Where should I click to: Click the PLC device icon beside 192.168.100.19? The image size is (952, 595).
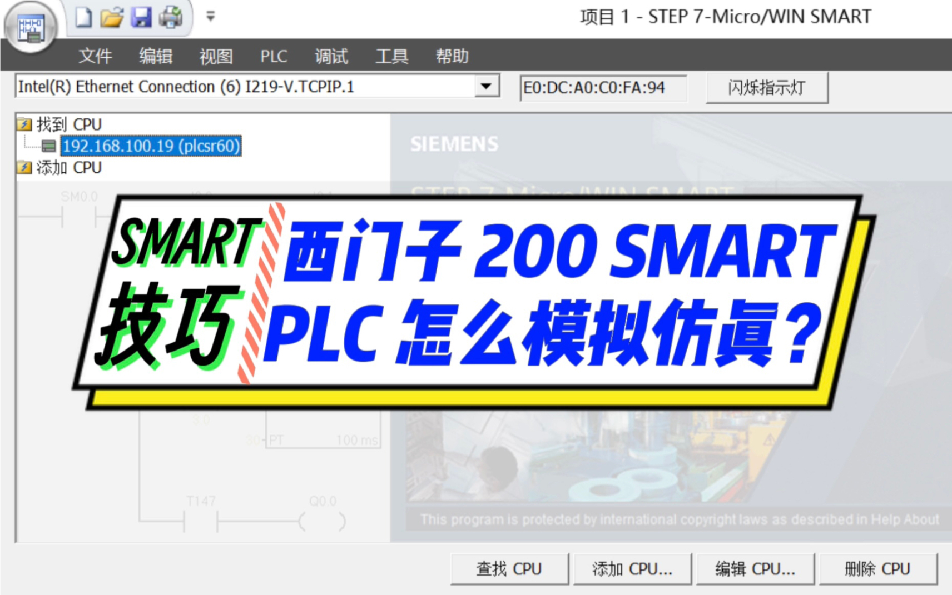(x=49, y=146)
